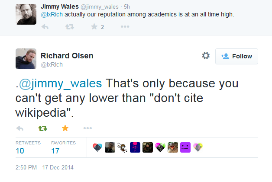Undo retweet on Richard Olsen's tweet
The width and height of the screenshot is (272, 182).
point(42,128)
